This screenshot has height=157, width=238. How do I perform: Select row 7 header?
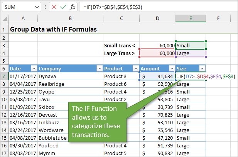(4, 76)
